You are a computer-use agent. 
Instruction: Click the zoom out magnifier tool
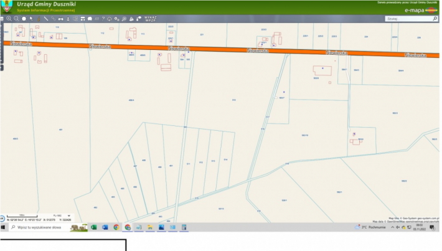click(16, 19)
